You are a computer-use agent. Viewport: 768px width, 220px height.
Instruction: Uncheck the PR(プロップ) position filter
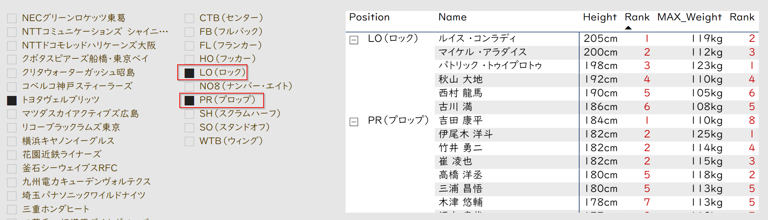tap(190, 101)
